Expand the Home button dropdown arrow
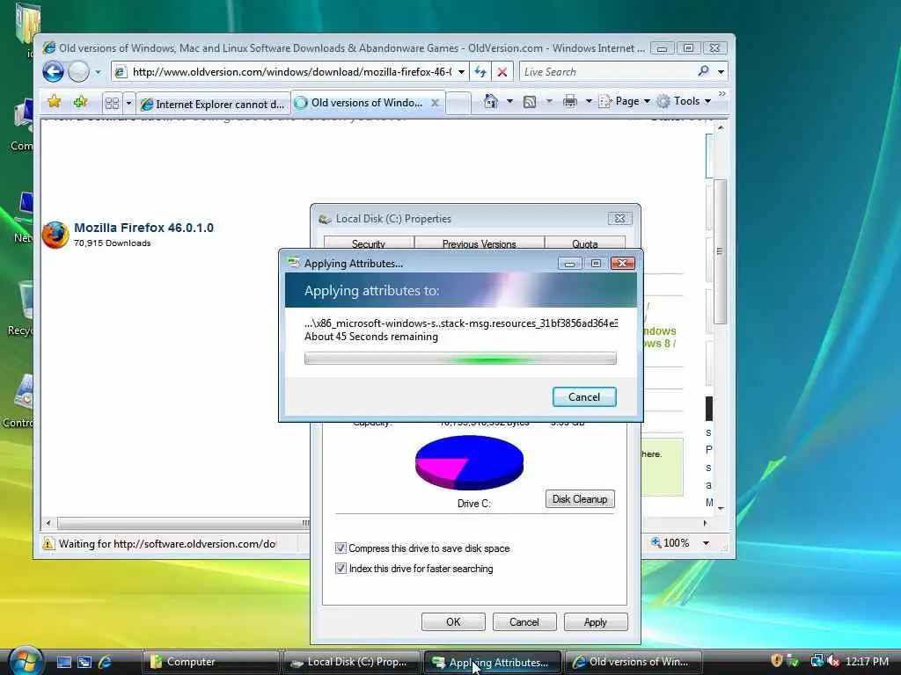Screen dimensions: 901x675 [509, 102]
